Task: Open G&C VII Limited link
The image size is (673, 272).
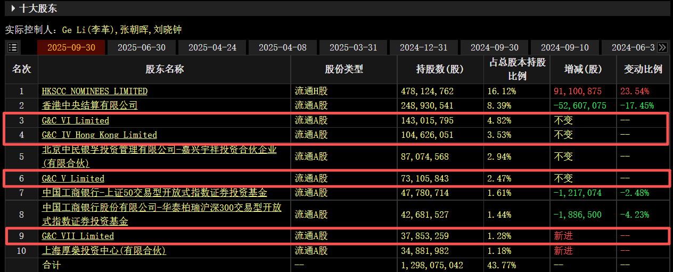Action: click(x=78, y=236)
